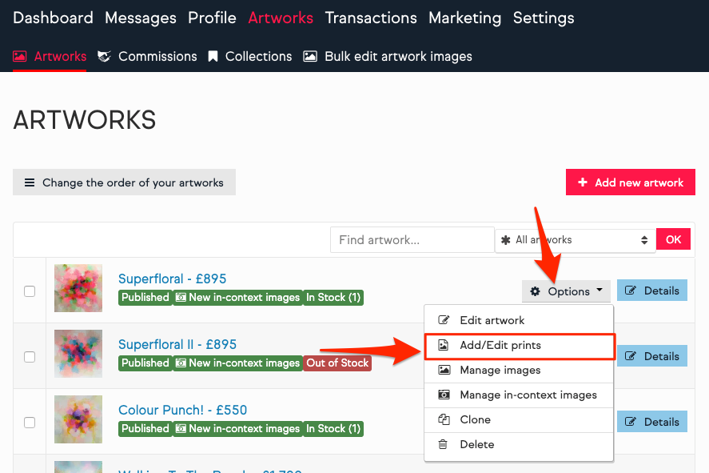Click the pencil icon beside Edit artwork
The width and height of the screenshot is (709, 473).
(444, 320)
